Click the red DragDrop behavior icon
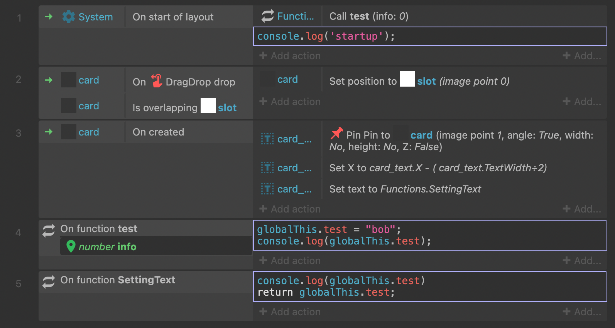The image size is (615, 328). click(157, 81)
